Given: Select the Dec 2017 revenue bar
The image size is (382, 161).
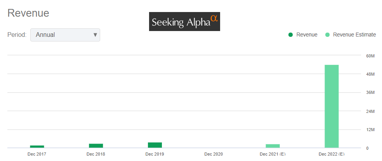Looking at the screenshot, I should [x=37, y=146].
